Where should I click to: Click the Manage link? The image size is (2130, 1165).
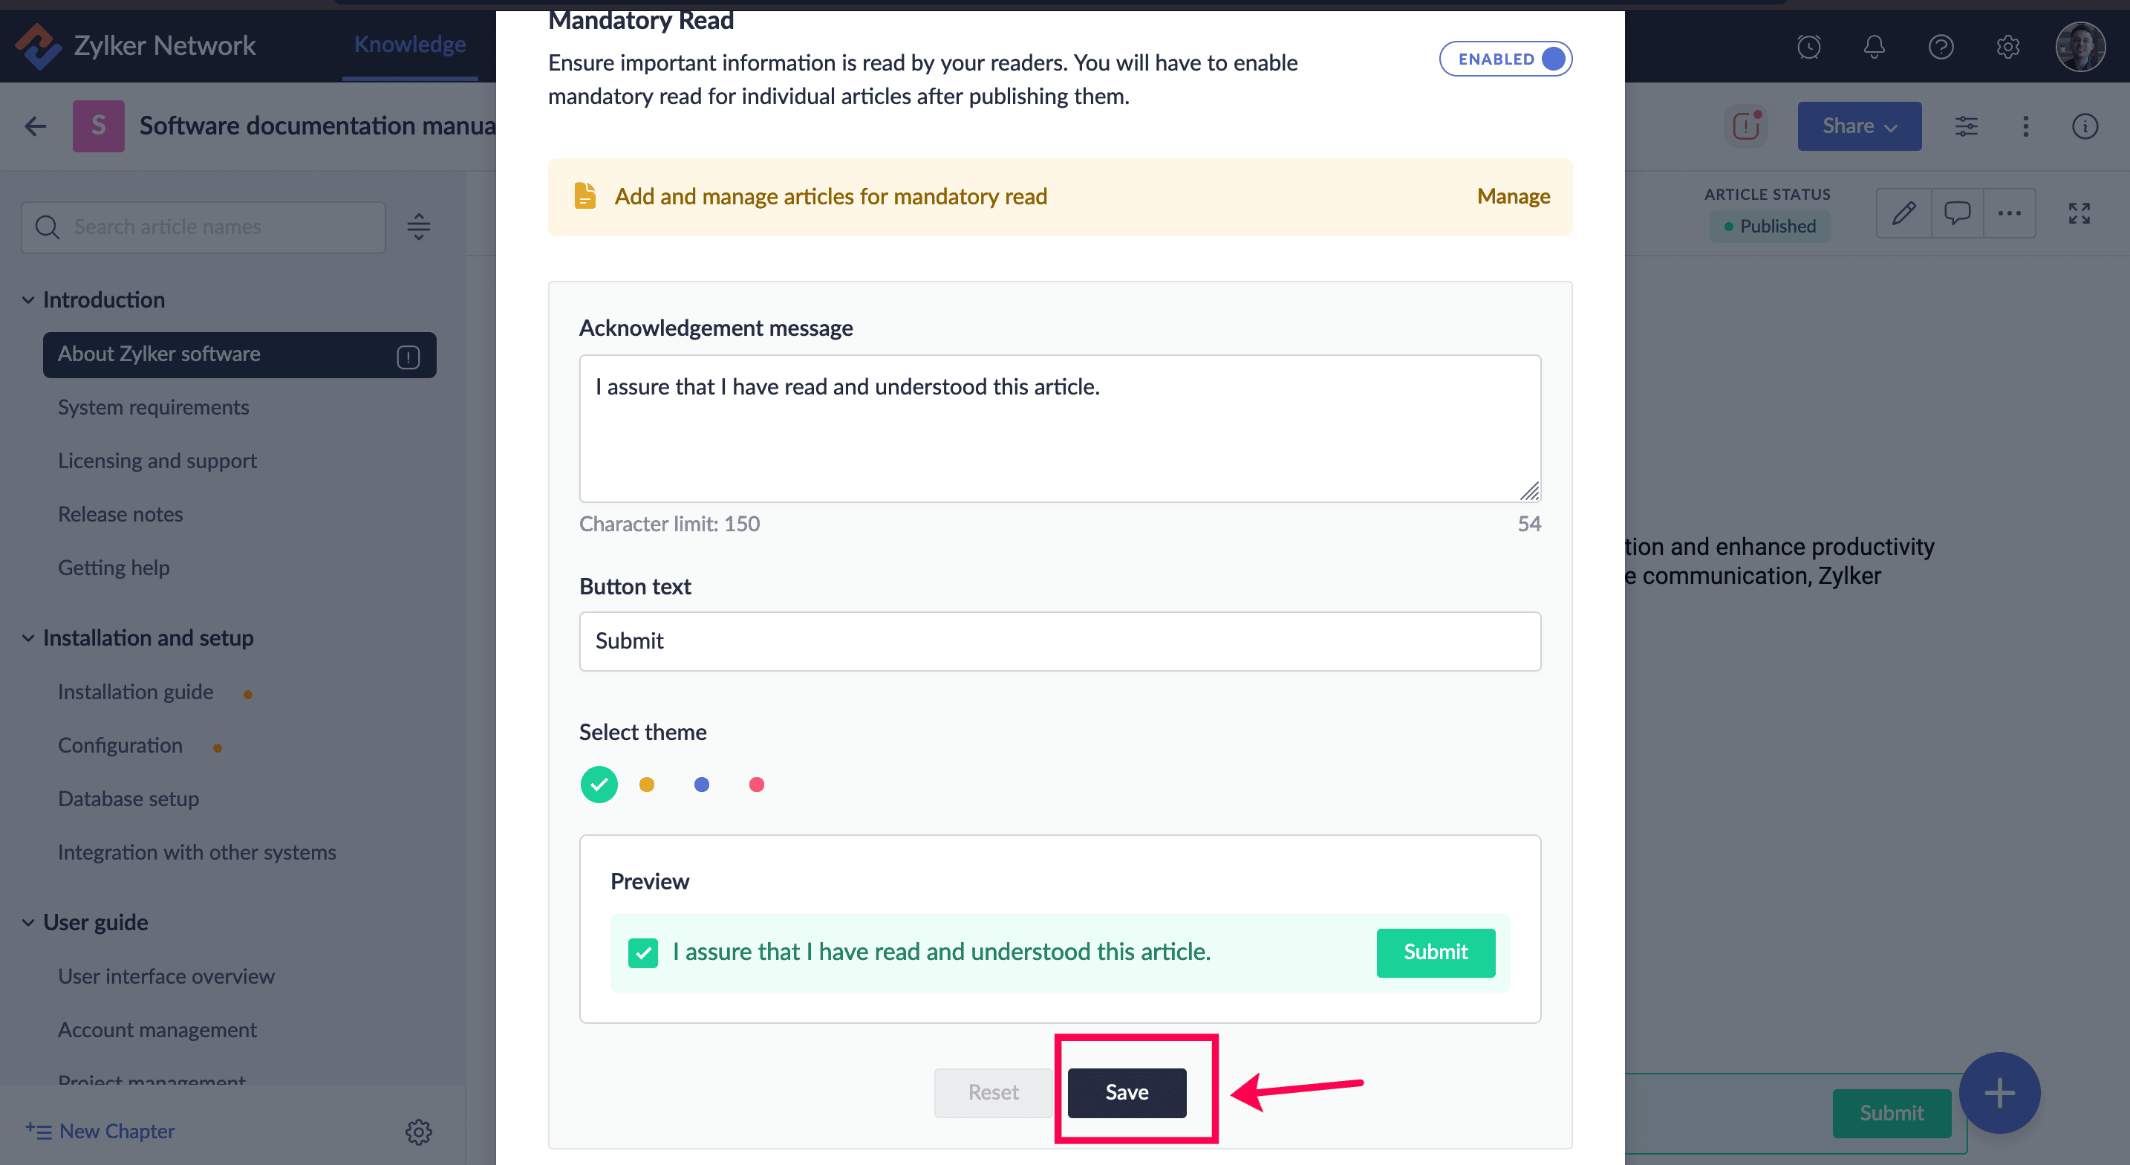tap(1513, 196)
